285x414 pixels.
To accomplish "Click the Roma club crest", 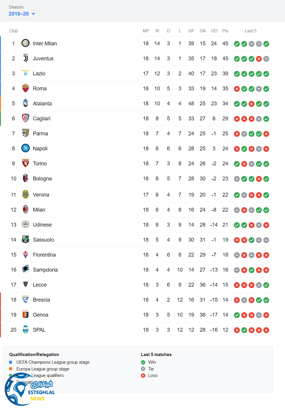I will [x=26, y=88].
